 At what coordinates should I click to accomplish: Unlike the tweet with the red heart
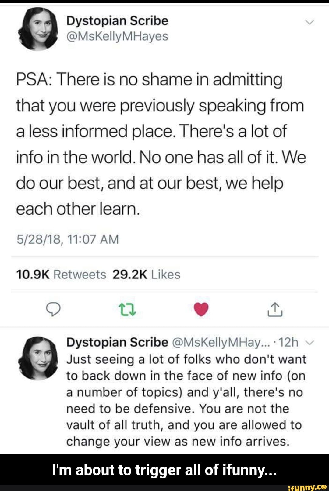coord(201,309)
